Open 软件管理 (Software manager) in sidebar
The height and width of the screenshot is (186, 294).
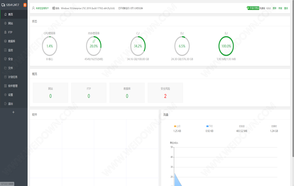[12, 86]
